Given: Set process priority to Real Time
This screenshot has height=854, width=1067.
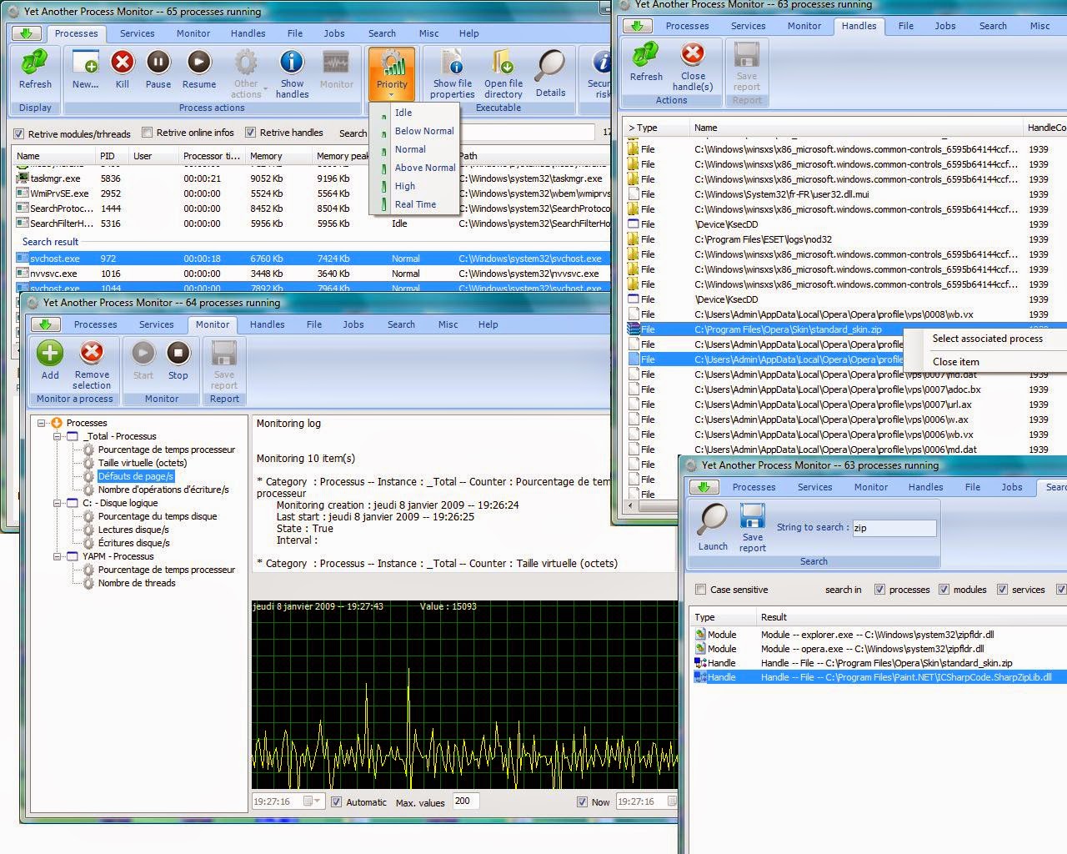Looking at the screenshot, I should click(x=415, y=204).
